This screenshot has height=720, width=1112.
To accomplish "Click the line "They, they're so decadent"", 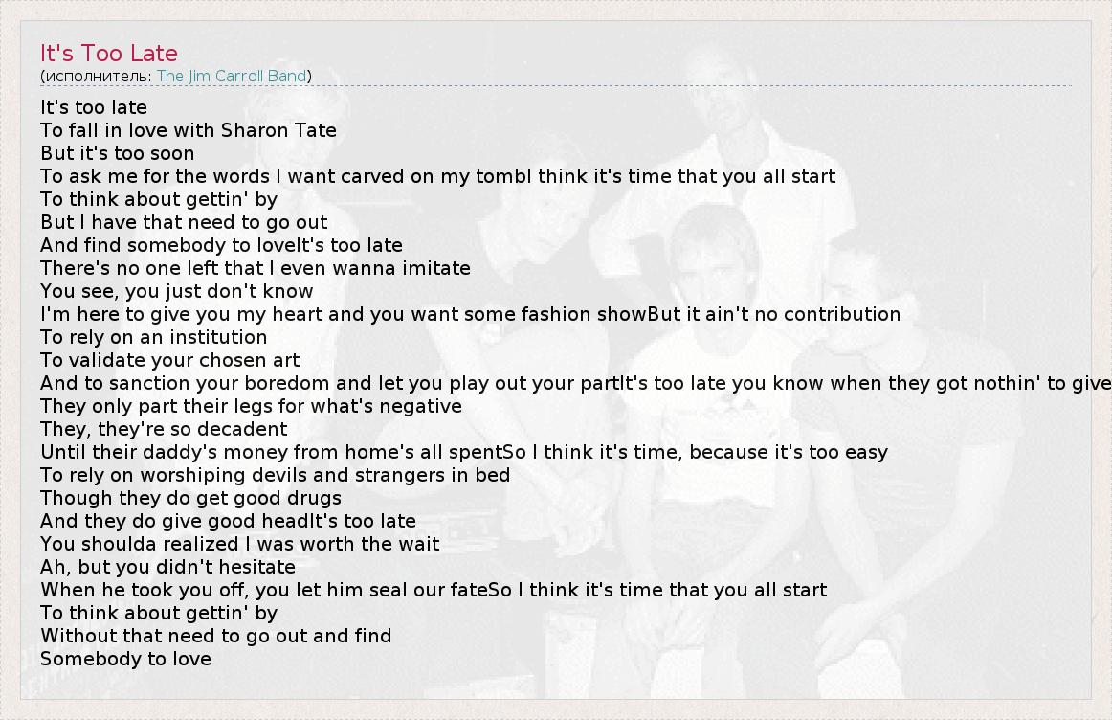I will pyautogui.click(x=164, y=429).
